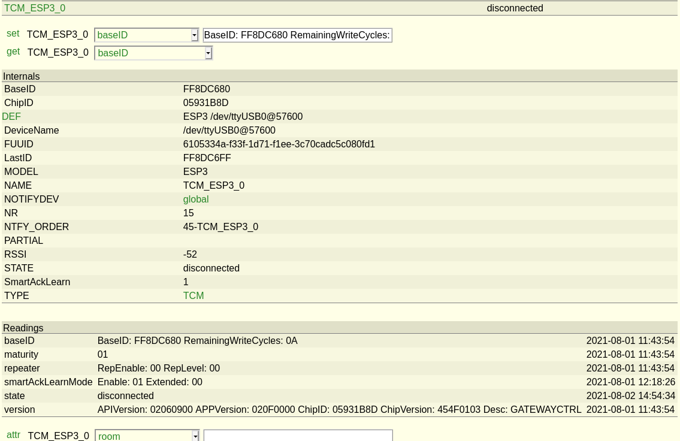Click the state reading's timestamp
This screenshot has height=441, width=680.
tap(630, 396)
